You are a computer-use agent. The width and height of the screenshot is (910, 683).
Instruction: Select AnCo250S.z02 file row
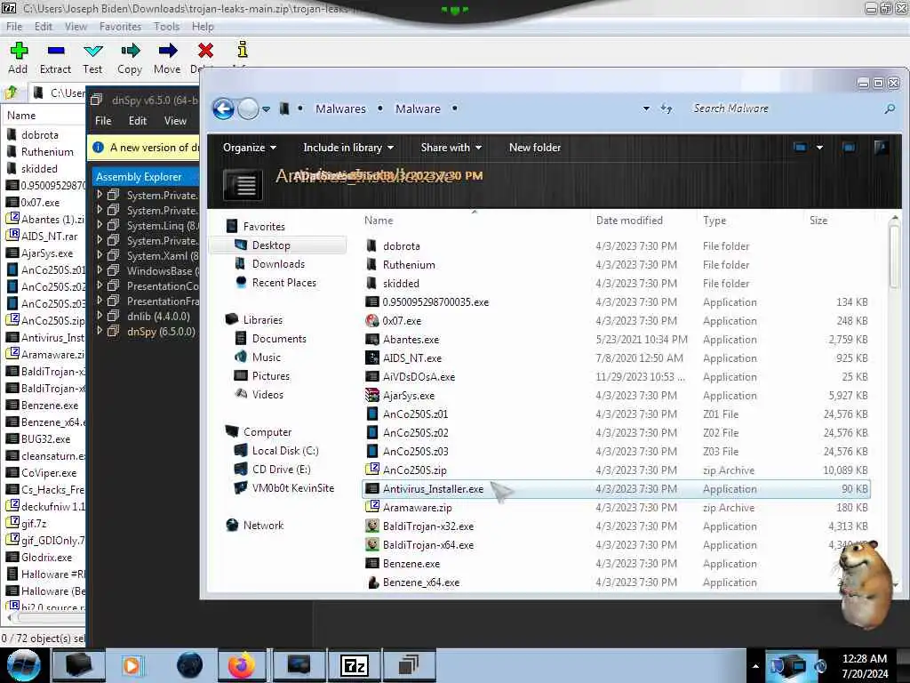[x=616, y=433]
